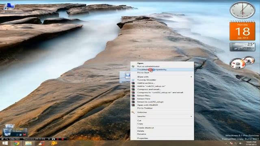Choose Rename in the context menu
Viewport: 260px width, 146px height.
[162, 134]
